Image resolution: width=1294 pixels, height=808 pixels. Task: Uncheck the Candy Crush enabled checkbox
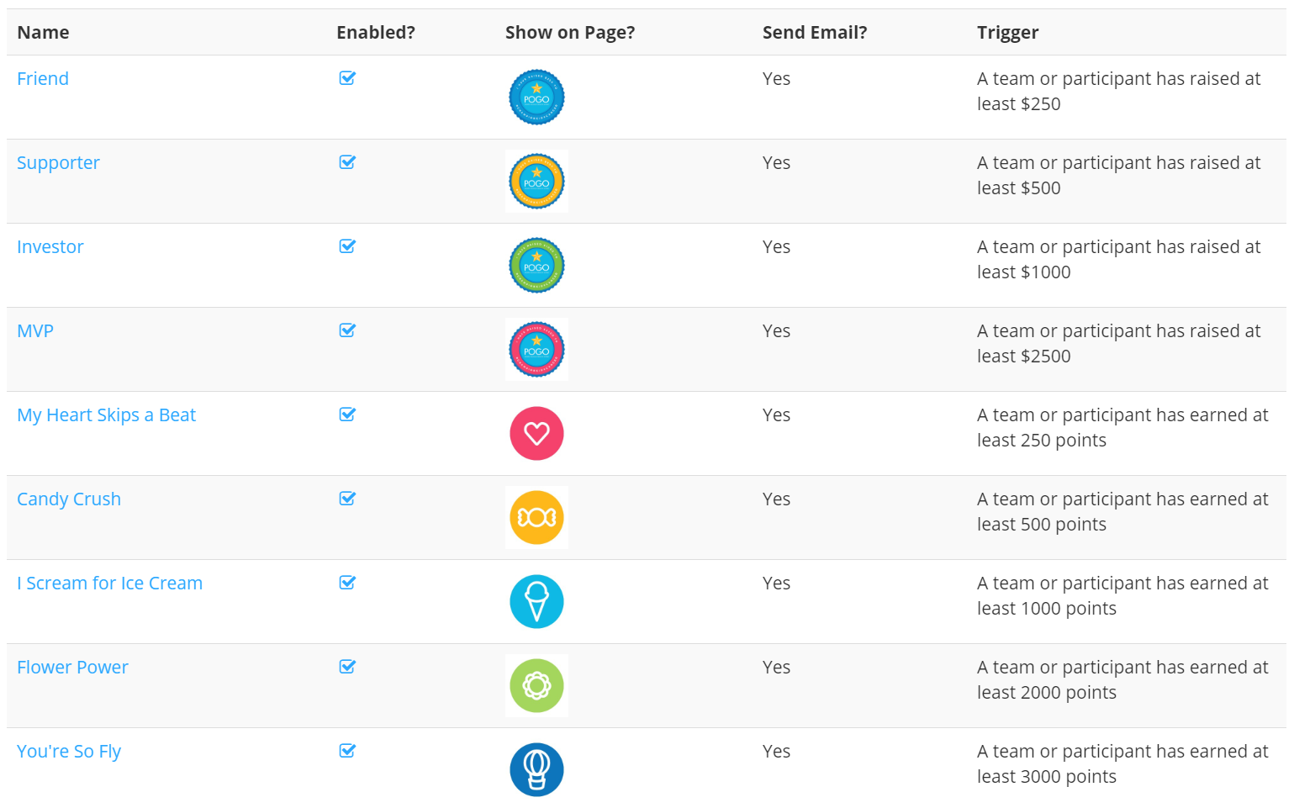(x=346, y=498)
